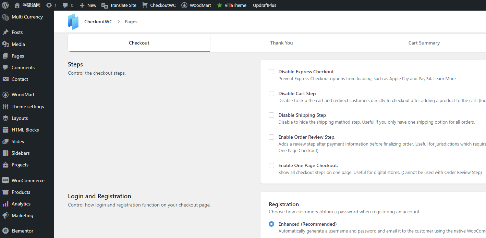Screen dimensions: 486x238
Task: Click the Analytics bar chart icon
Action: [x=5, y=204]
